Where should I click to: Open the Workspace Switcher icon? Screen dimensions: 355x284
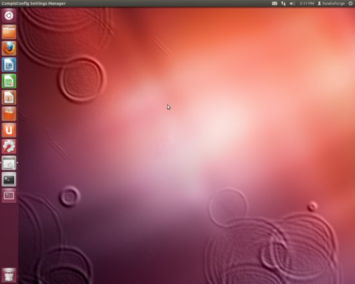tap(9, 196)
